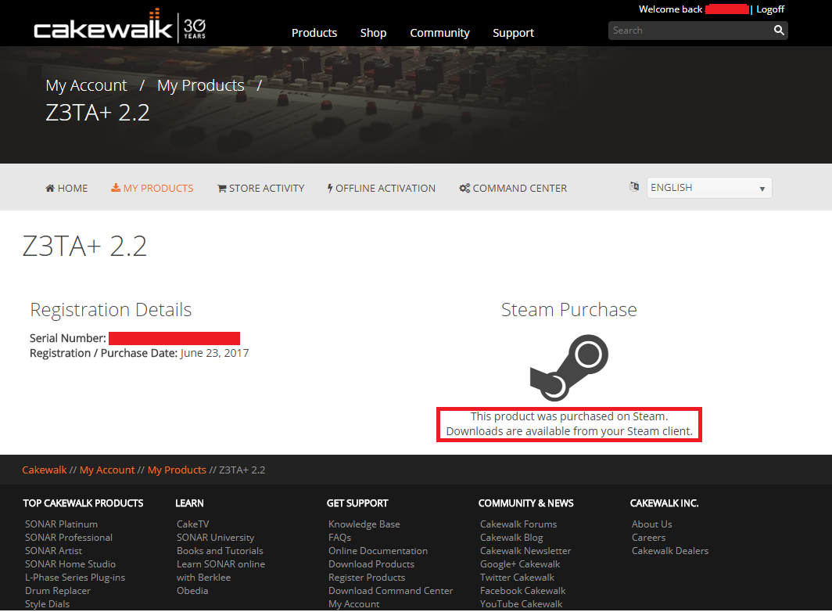Click My Products in the header breadcrumb

pos(200,85)
